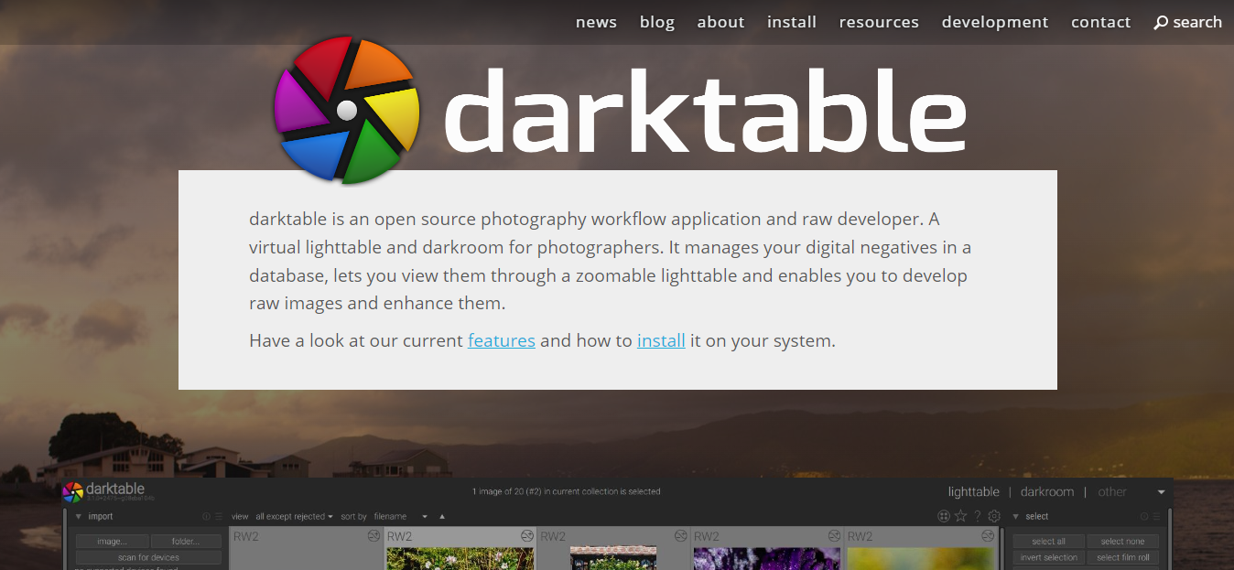Expand the views dropdown arrow beside other
Viewport: 1234px width, 570px height.
(x=1162, y=492)
